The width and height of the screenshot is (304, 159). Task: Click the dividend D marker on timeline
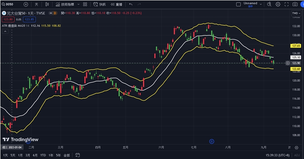[x=212, y=142]
